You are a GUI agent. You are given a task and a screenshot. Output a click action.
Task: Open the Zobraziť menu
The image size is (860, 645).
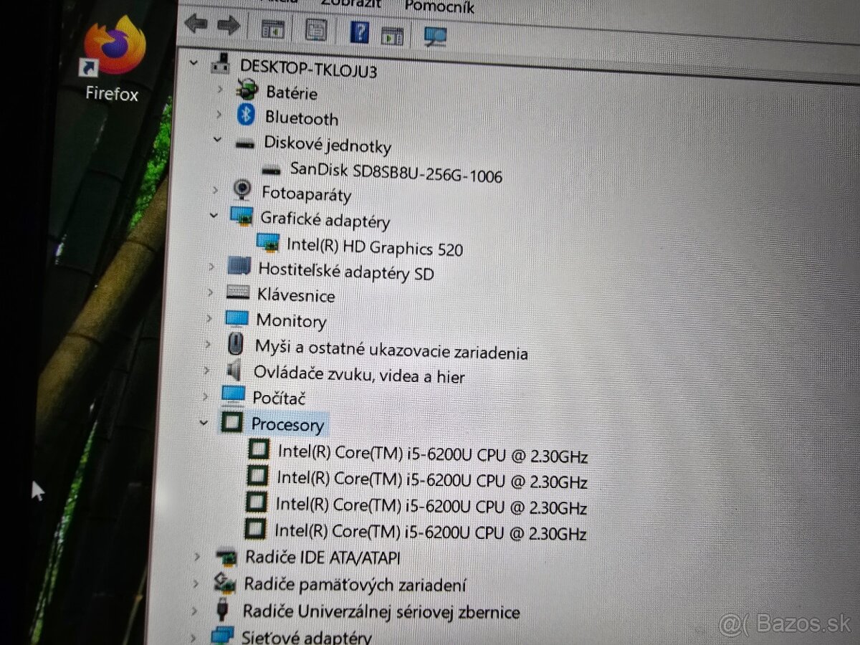pos(351,4)
